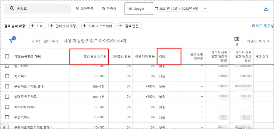Open the 키워드 보기 dropdown
This screenshot has height=129, width=274.
[x=258, y=41]
